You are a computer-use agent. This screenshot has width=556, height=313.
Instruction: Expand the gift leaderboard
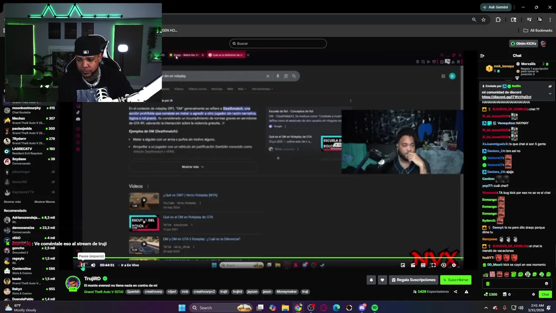517,78
